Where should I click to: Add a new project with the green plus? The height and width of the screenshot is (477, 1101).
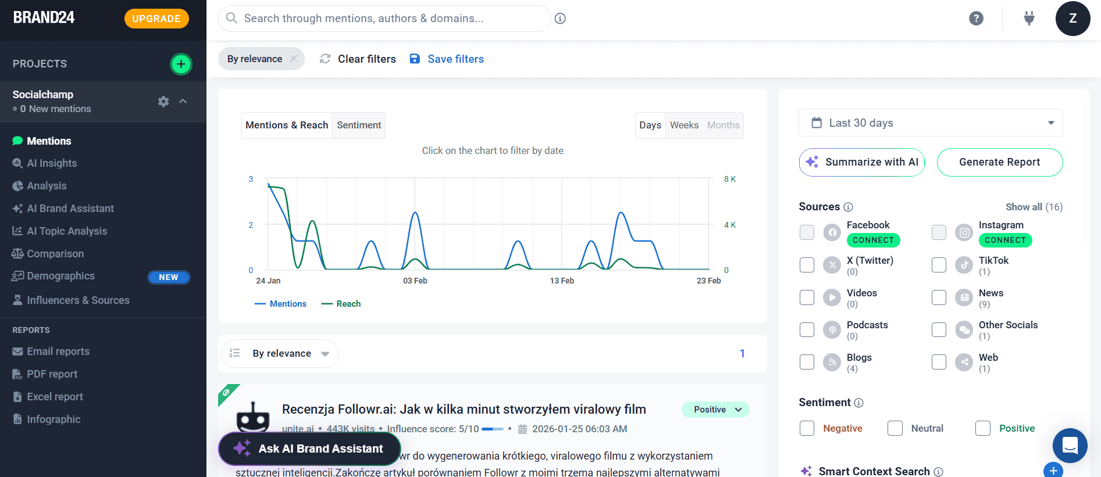181,64
